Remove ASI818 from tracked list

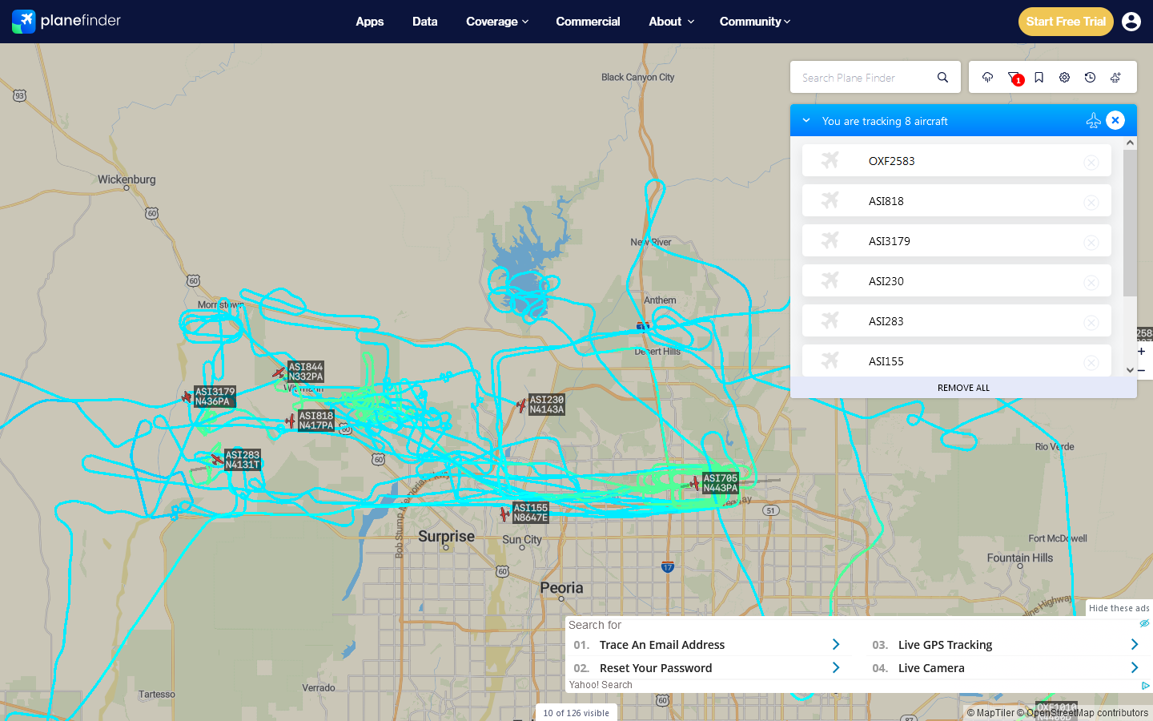coord(1091,202)
